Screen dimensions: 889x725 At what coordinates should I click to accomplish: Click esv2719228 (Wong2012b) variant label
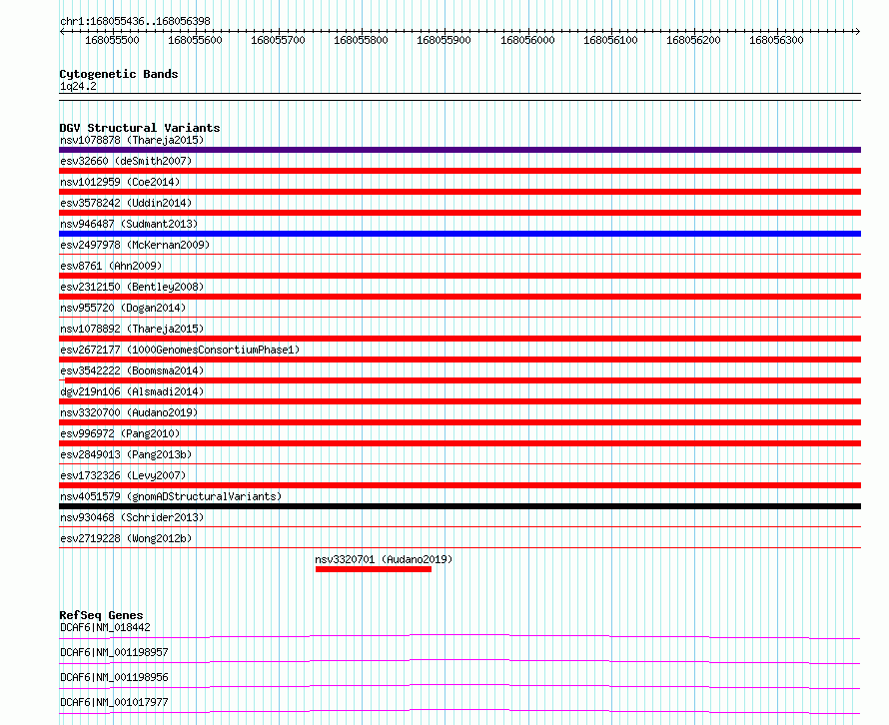(x=126, y=538)
